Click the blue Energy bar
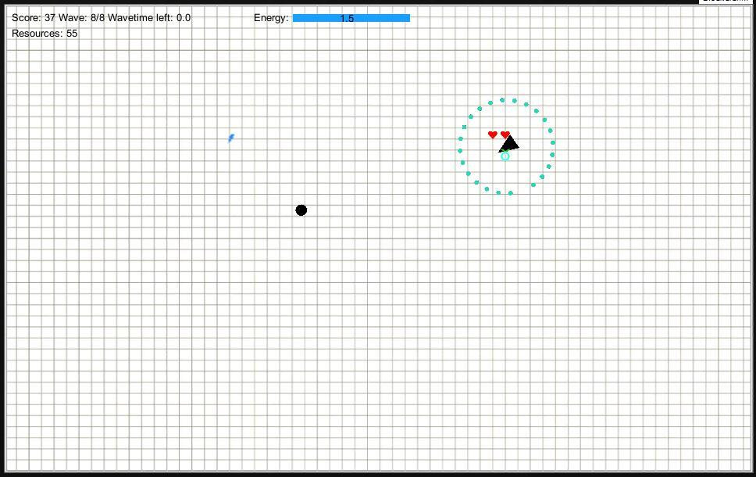Screen dimensions: 756x477 351,18
